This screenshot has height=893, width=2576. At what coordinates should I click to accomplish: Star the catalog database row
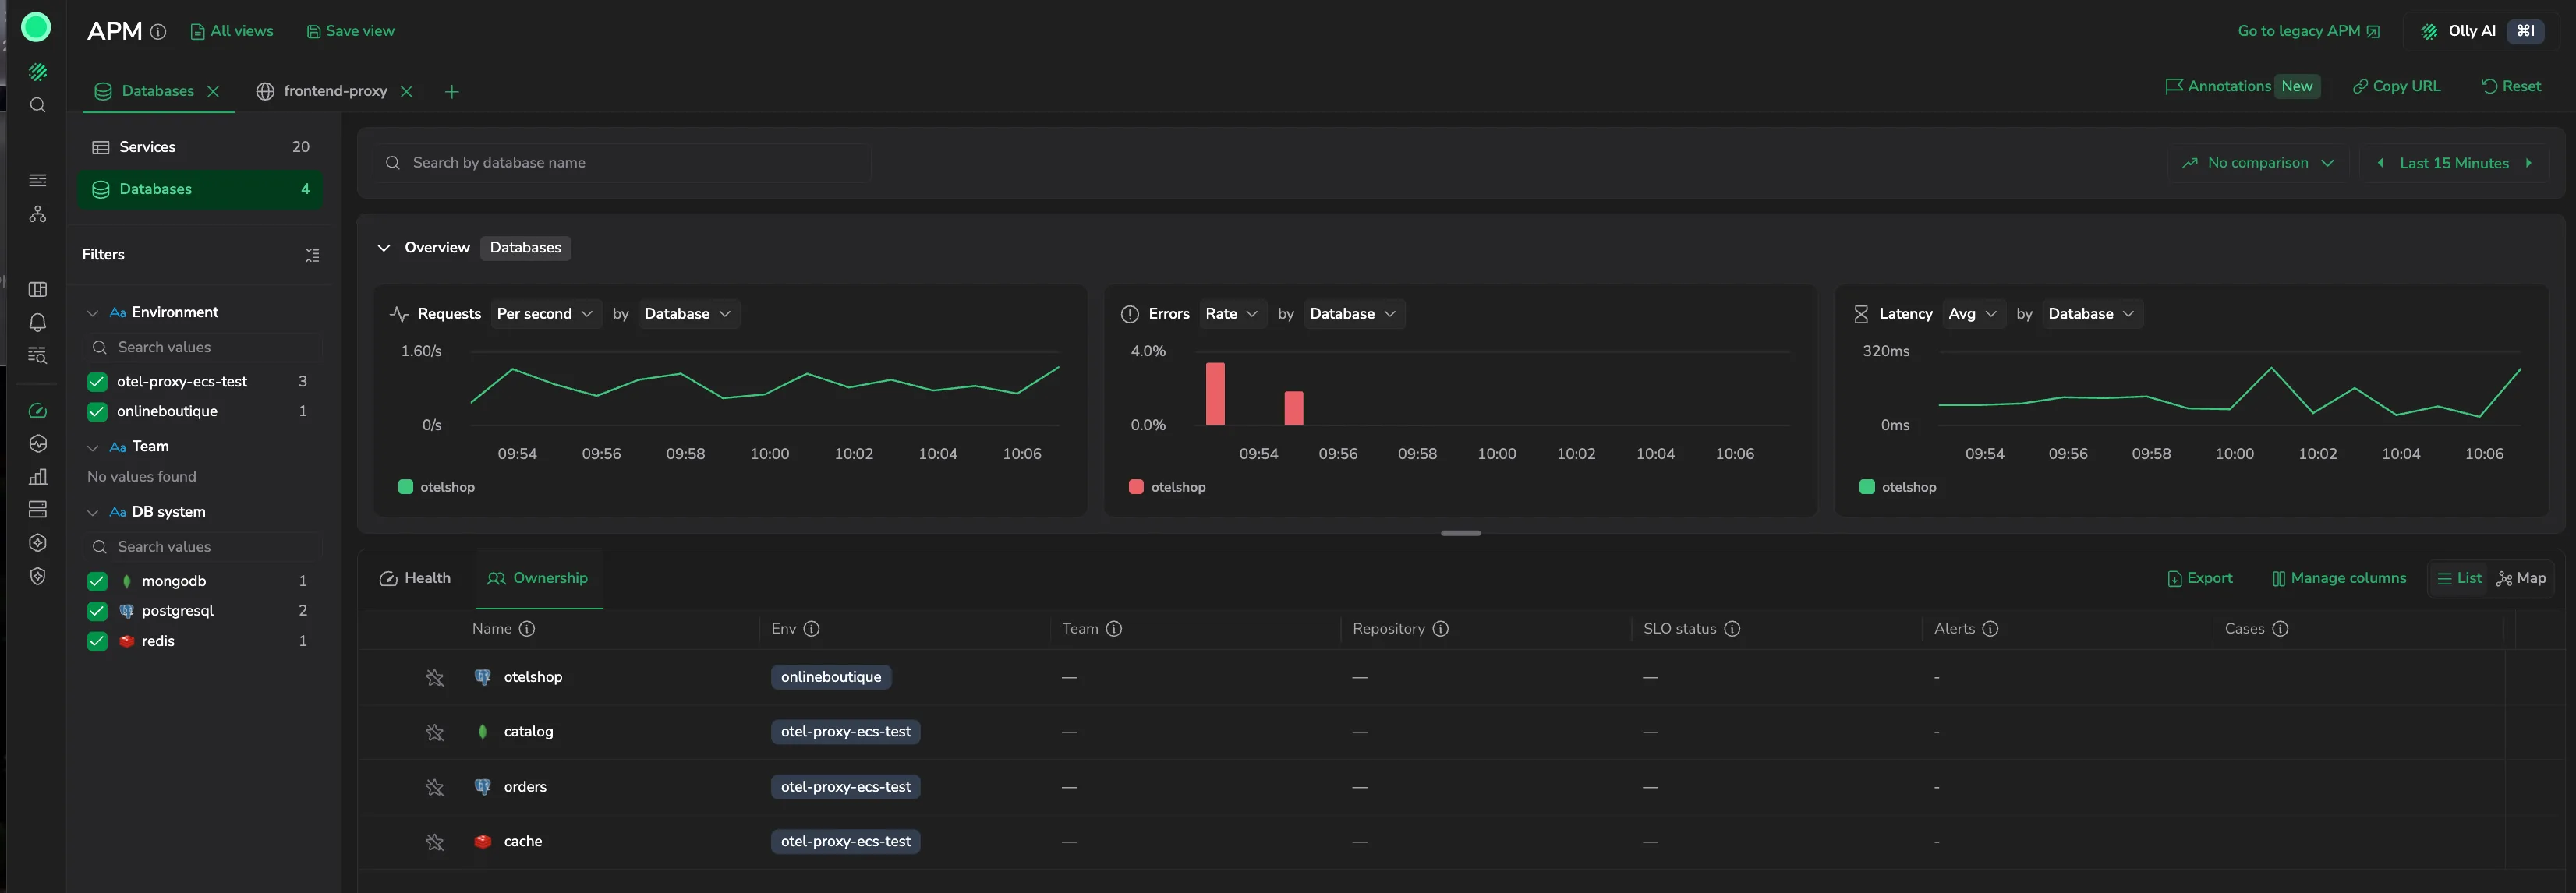pos(434,733)
